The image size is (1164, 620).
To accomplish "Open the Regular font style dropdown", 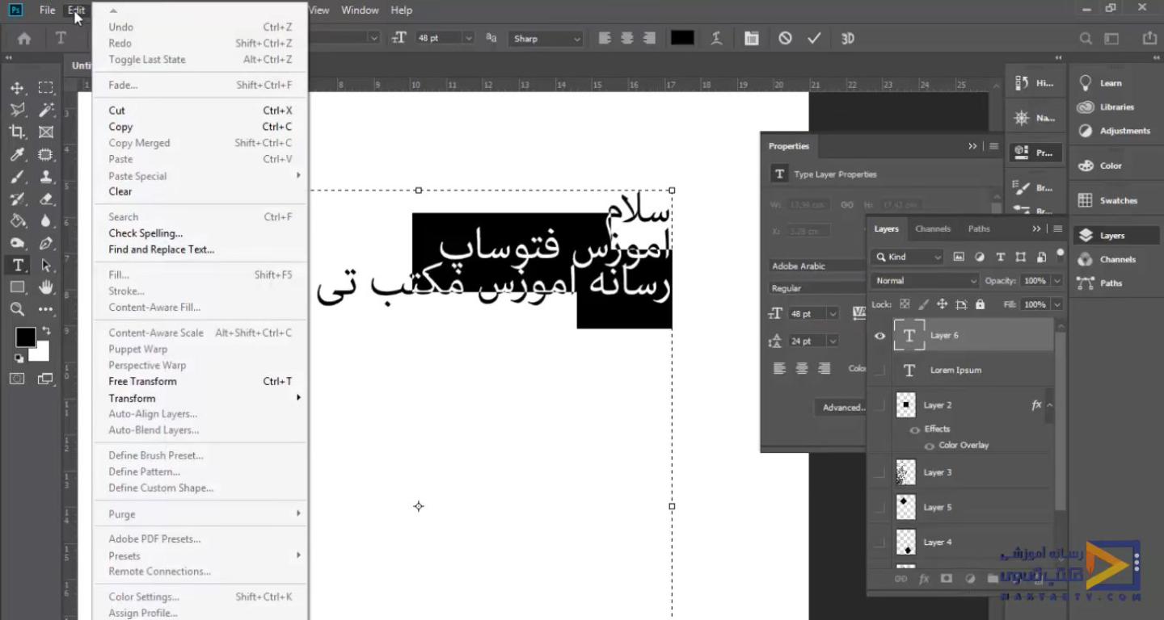I will [816, 288].
